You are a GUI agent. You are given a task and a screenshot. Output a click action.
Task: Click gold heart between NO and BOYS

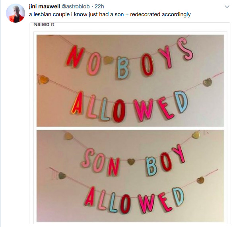108,60
